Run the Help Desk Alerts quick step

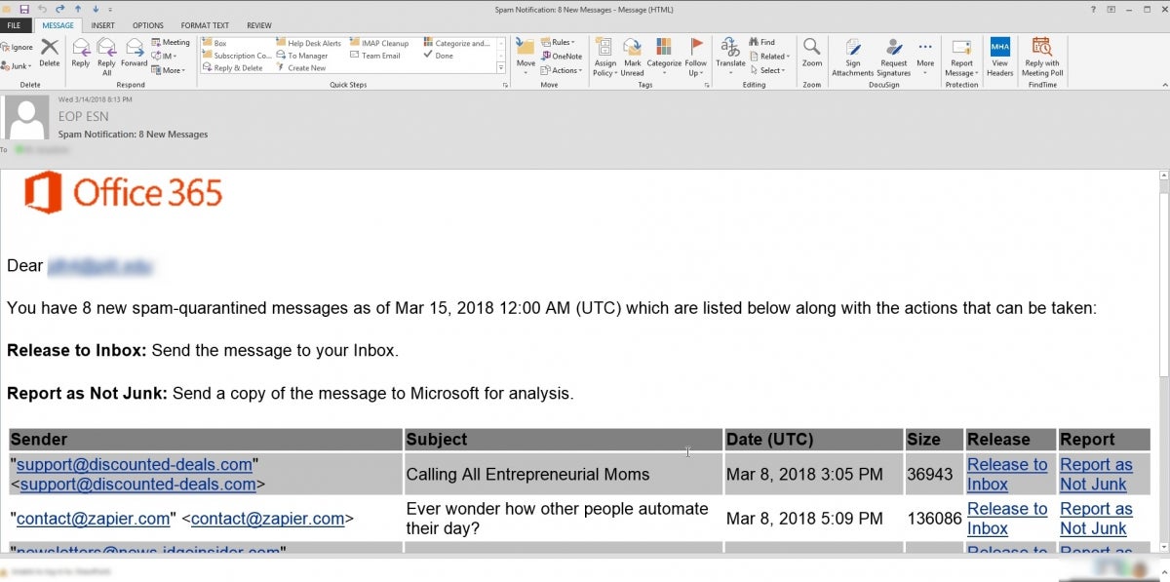point(308,43)
